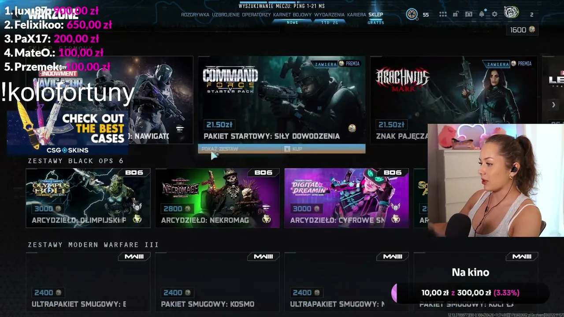Click the PaX17 donor entry
The height and width of the screenshot is (317, 564).
click(x=52, y=39)
